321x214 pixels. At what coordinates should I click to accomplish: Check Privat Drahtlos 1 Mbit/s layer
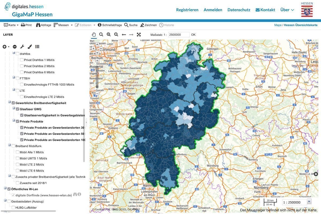coord(22,60)
